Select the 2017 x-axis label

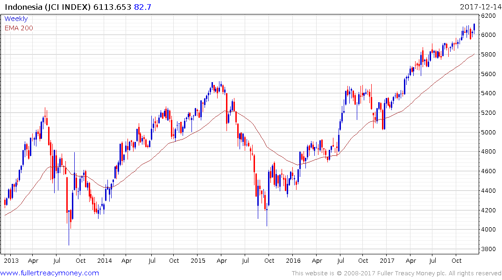point(387,260)
